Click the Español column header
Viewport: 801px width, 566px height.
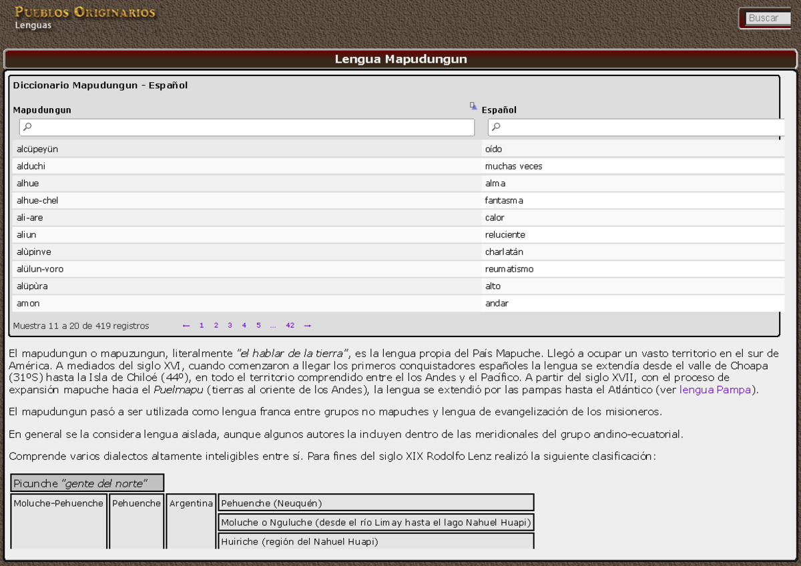tap(499, 109)
